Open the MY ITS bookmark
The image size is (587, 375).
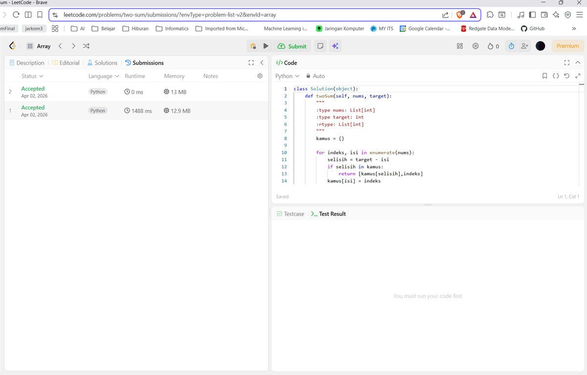[x=382, y=29]
